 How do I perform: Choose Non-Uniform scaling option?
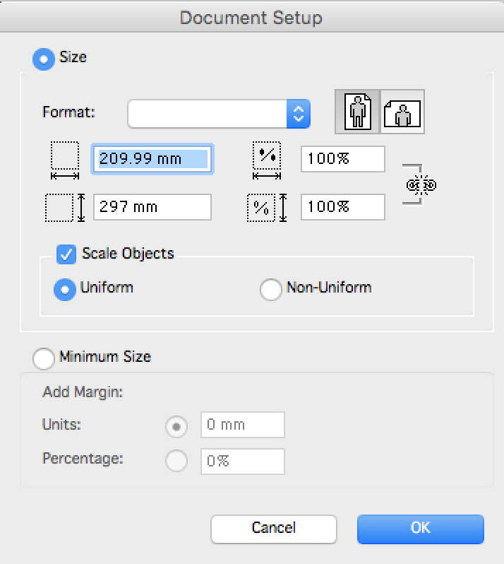point(270,289)
